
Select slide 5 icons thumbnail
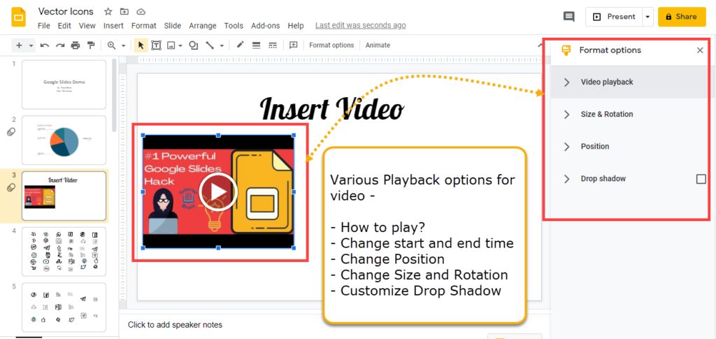(x=64, y=307)
